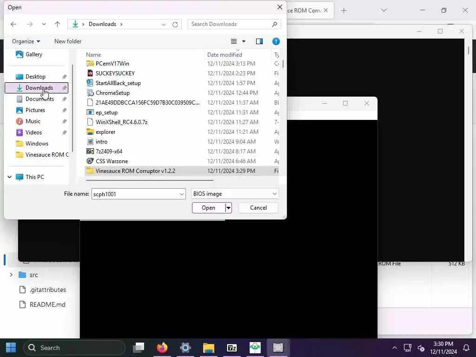Screen dimensions: 476x357
Task: Expand the This PC tree node
Action: point(10,177)
